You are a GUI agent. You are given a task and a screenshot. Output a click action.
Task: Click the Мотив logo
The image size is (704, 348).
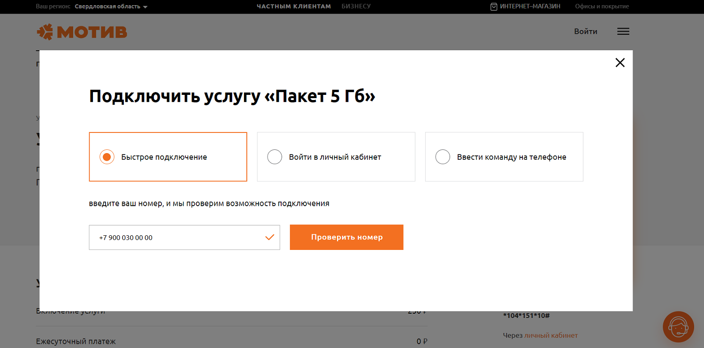coord(82,31)
